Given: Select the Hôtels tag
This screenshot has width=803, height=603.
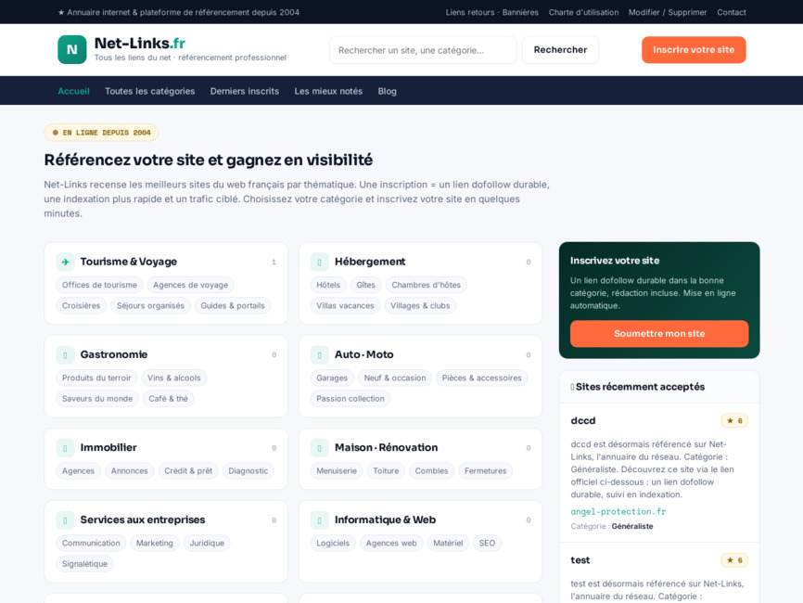Looking at the screenshot, I should coord(328,285).
